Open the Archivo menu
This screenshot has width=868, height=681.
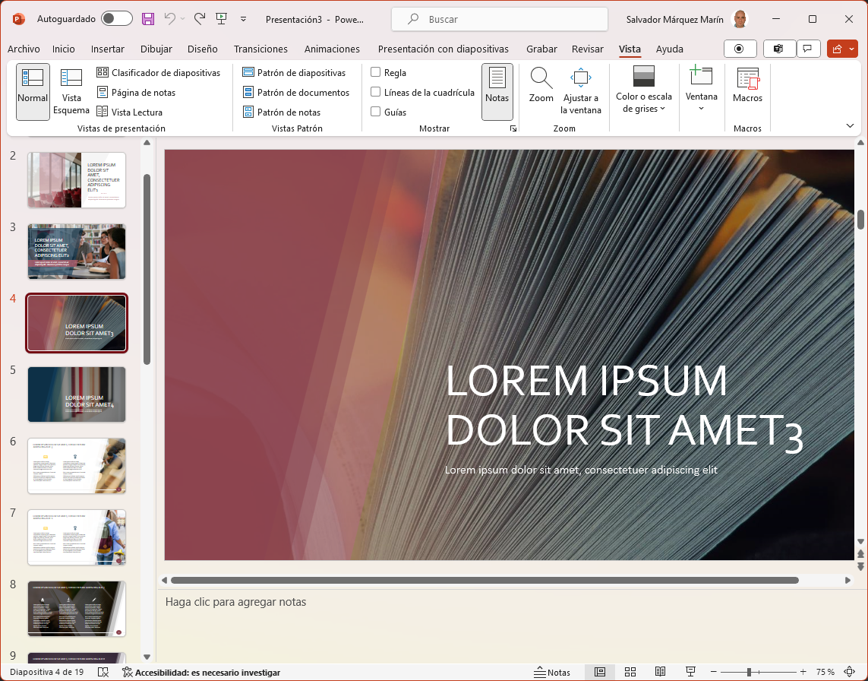[x=24, y=49]
